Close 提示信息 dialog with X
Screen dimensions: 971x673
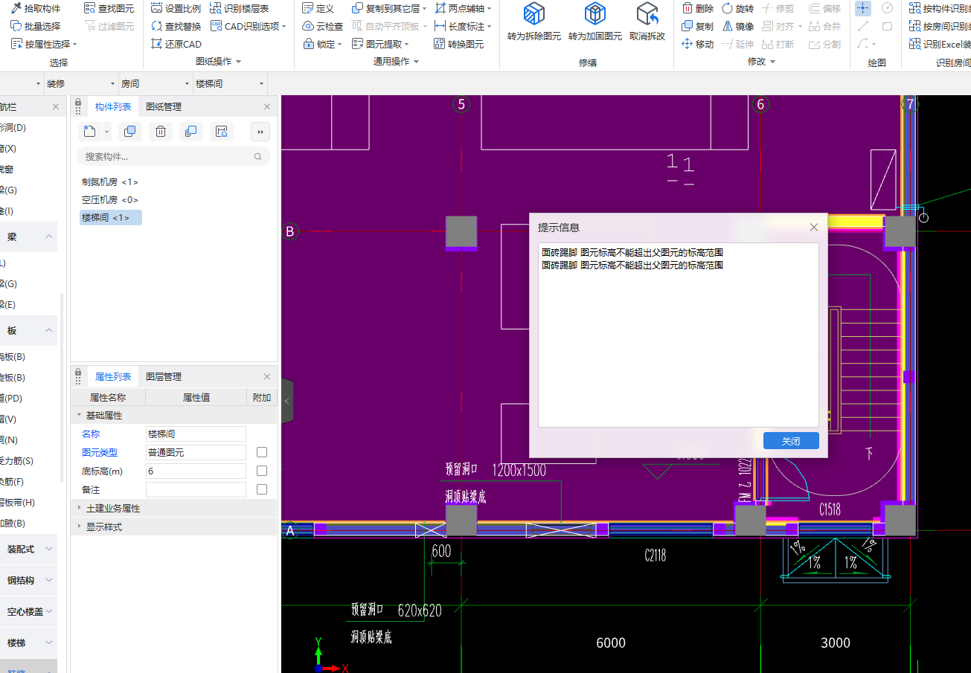coord(813,228)
